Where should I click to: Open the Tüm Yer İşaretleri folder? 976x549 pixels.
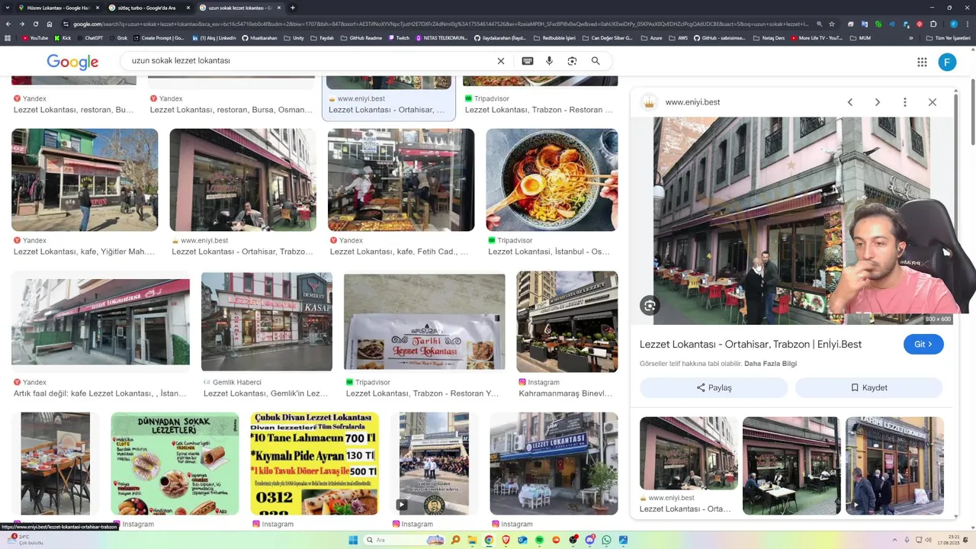948,37
